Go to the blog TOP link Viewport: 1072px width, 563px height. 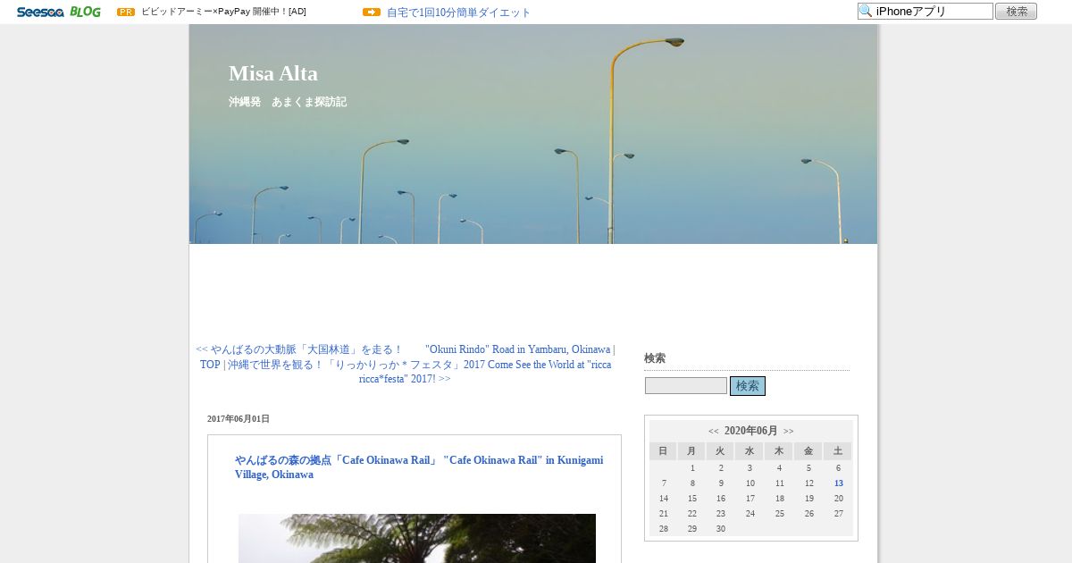pos(210,365)
